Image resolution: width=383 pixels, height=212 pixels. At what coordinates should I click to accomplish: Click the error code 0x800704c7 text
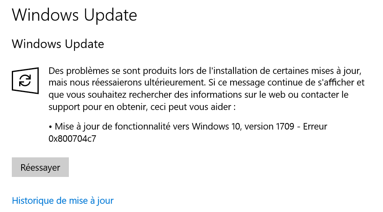coord(72,139)
